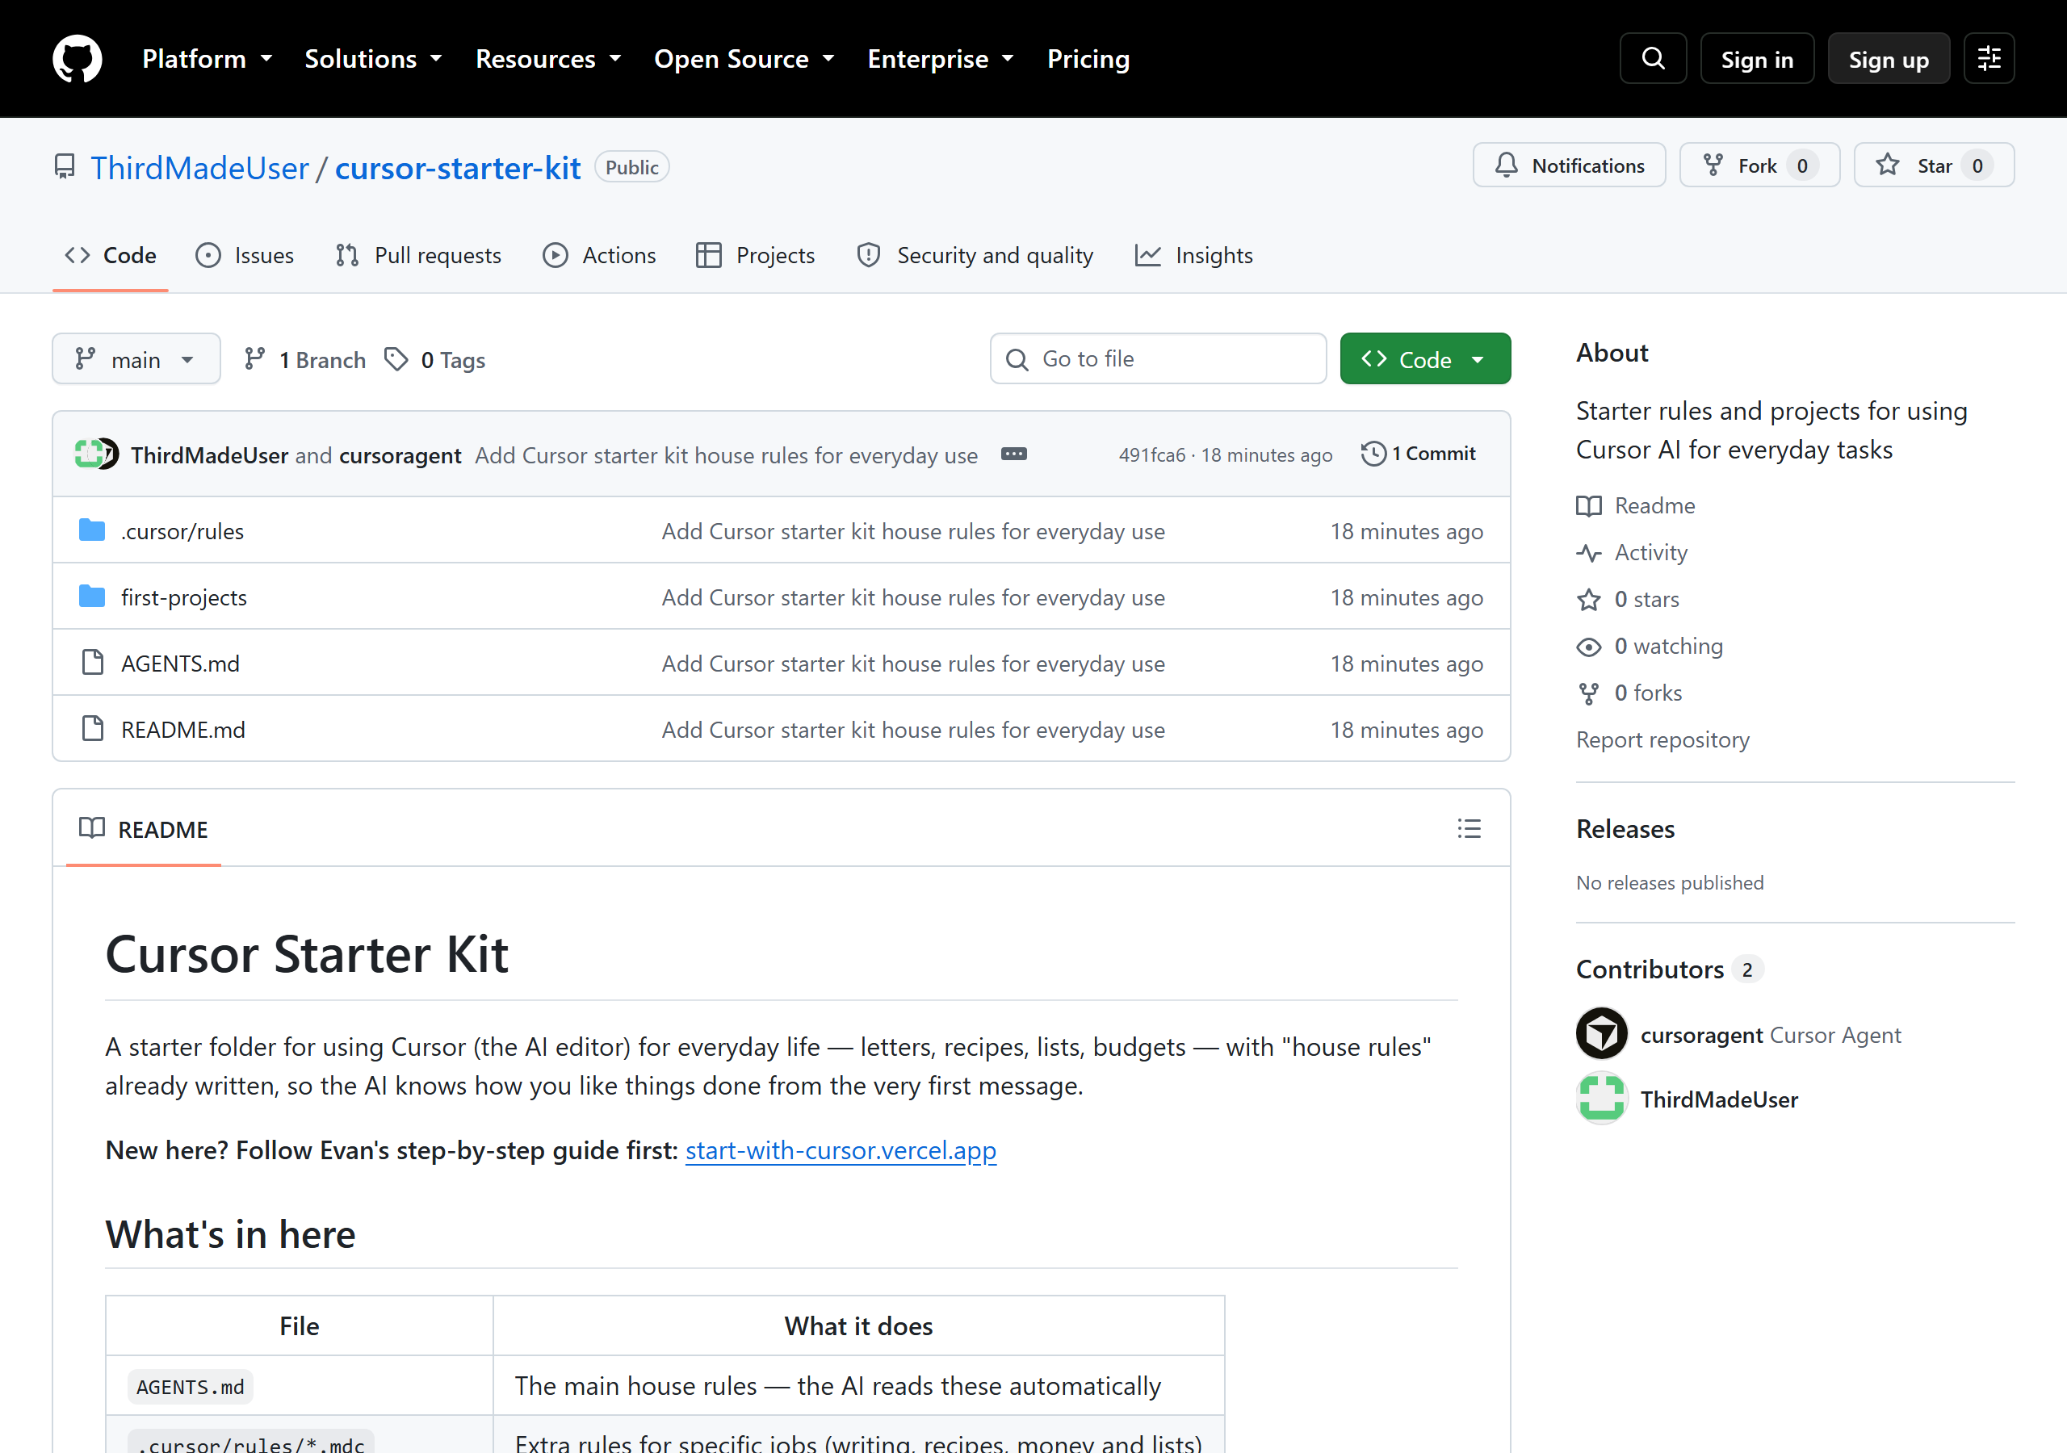Open the appearance settings sliders icon
Screen dimensions: 2067x1453
pos(1989,58)
